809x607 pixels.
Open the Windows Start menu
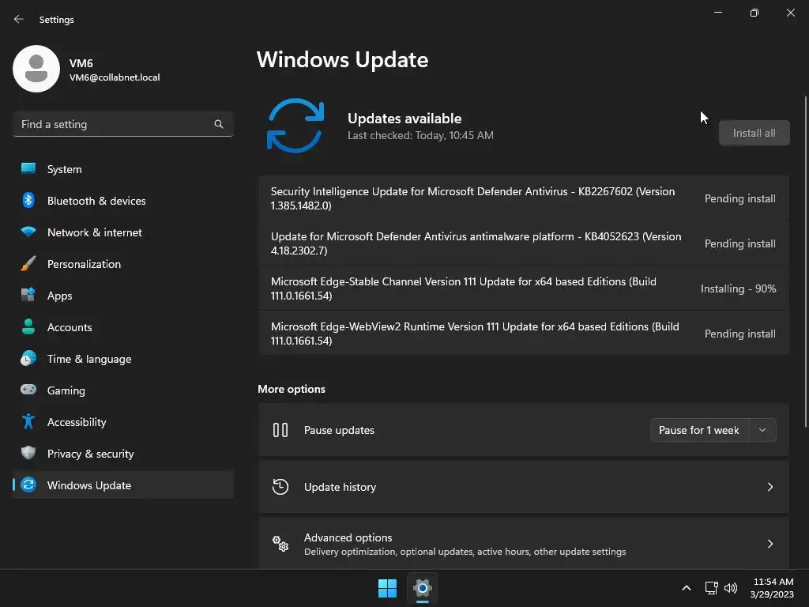coord(387,588)
